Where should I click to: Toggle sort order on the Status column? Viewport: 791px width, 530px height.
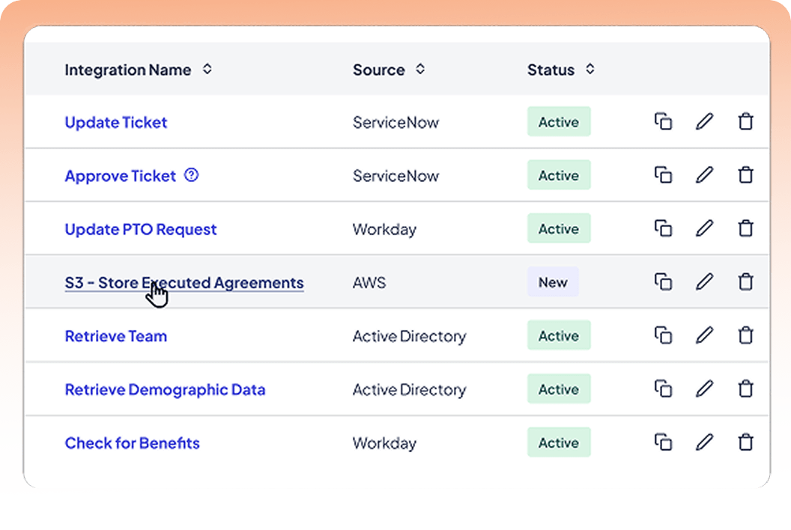(590, 70)
